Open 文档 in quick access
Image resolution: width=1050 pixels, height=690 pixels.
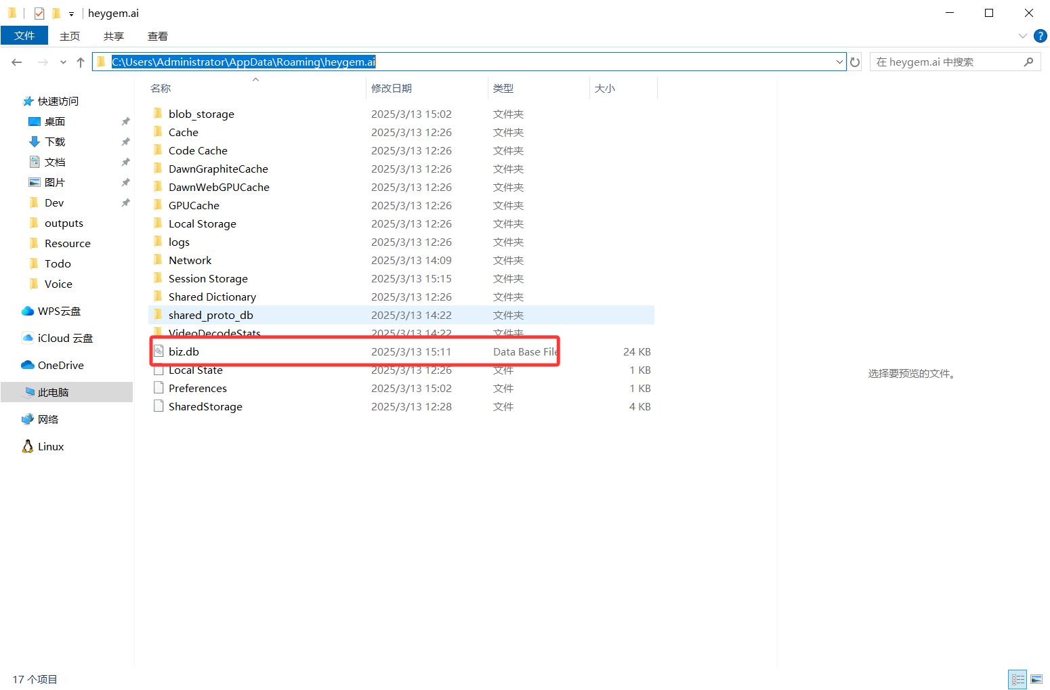click(x=55, y=162)
